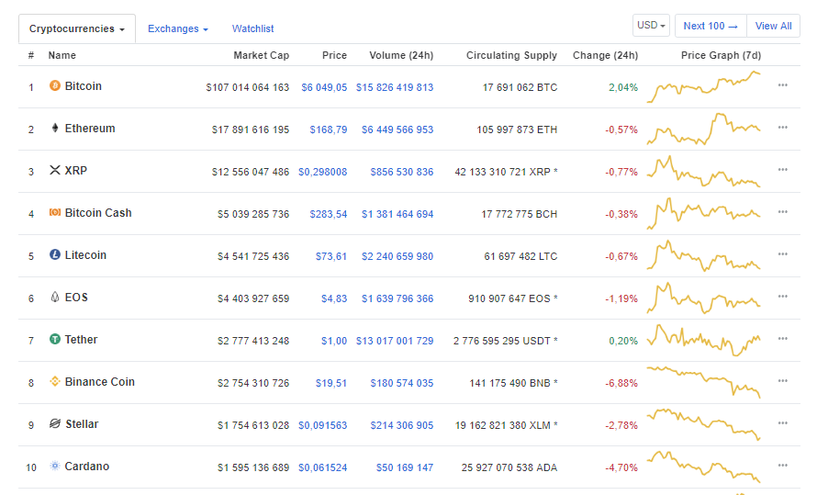Open the three-dot menu for Stellar row
The height and width of the screenshot is (495, 817).
pyautogui.click(x=783, y=422)
